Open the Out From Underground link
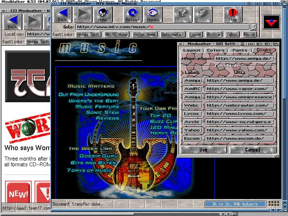 click(x=89, y=95)
